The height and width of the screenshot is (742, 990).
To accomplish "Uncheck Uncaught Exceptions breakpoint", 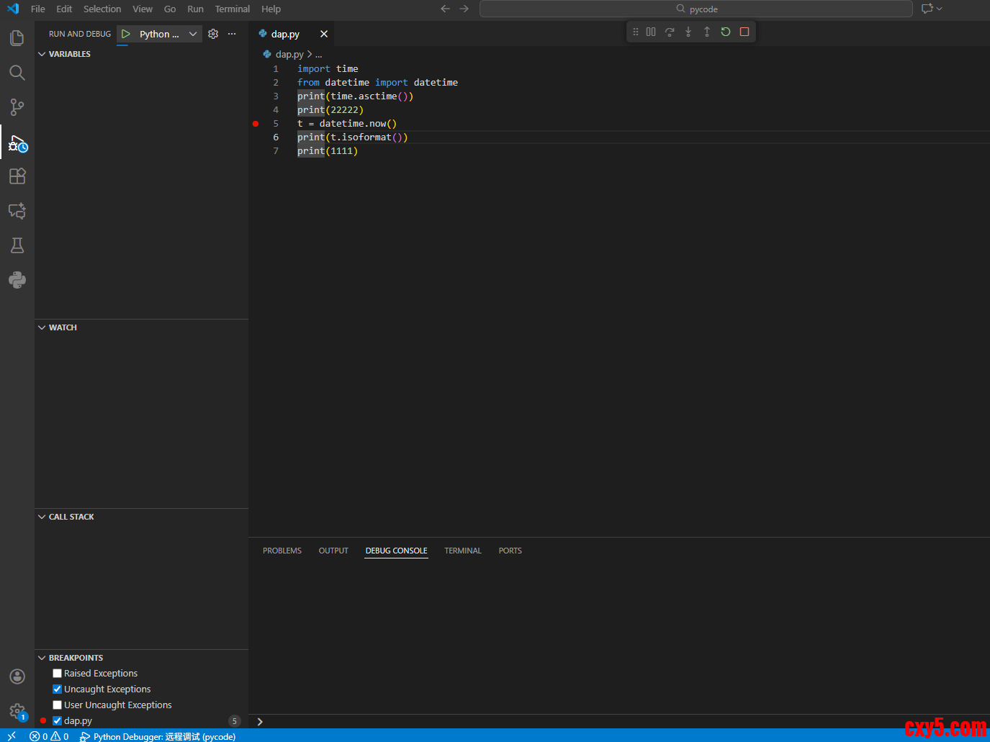I will pyautogui.click(x=58, y=689).
